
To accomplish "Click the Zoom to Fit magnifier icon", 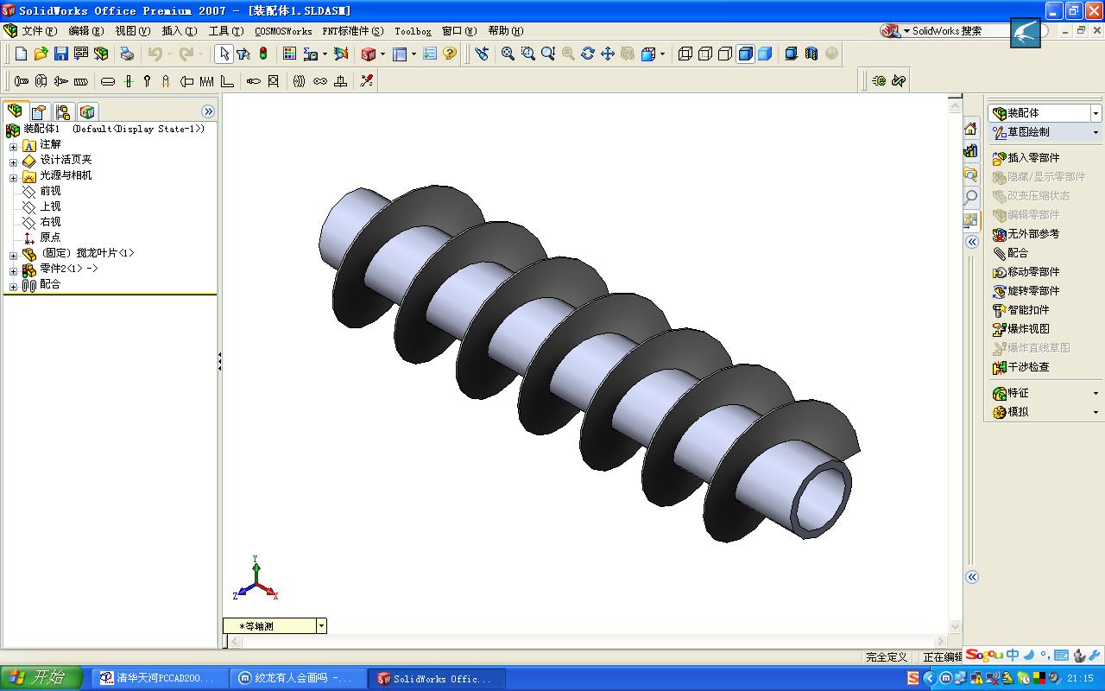I will click(x=508, y=54).
